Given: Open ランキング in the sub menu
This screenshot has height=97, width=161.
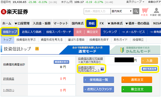Looking at the screenshot, I should pos(110,32).
